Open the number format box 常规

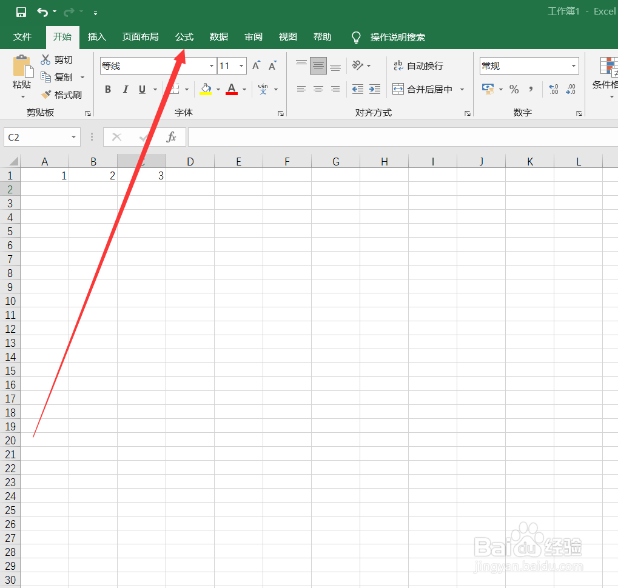point(529,65)
